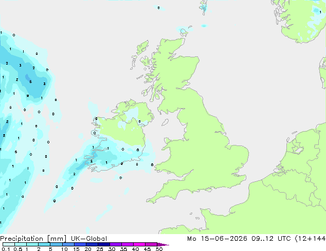Click the 1–2 mm legend color box
Screen dimensions: 326x251
pyautogui.click(x=32, y=244)
